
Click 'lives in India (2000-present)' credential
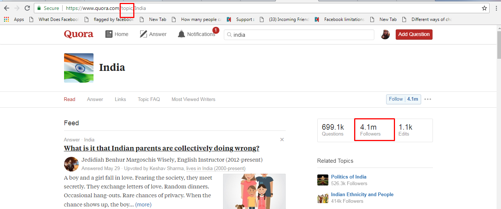216,169
